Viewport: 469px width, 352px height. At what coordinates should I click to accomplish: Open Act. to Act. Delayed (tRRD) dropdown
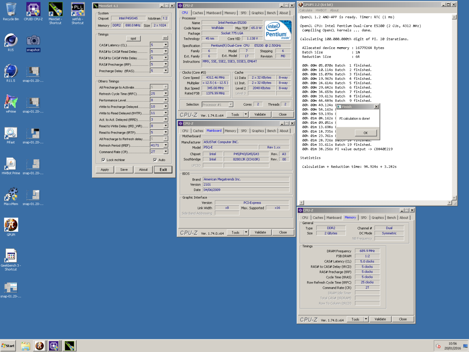click(x=165, y=119)
